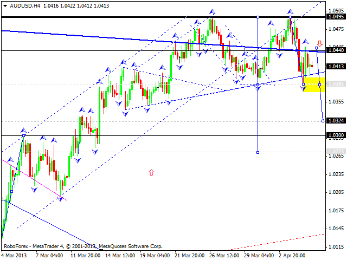Viewport: 347px width, 260px height.
Task: Click the 26 Mar 12:00 time label
Action: [x=224, y=255]
